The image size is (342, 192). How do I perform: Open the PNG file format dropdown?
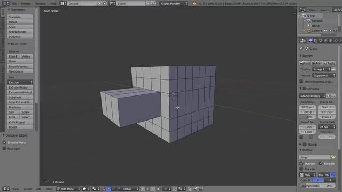[x=308, y=175]
